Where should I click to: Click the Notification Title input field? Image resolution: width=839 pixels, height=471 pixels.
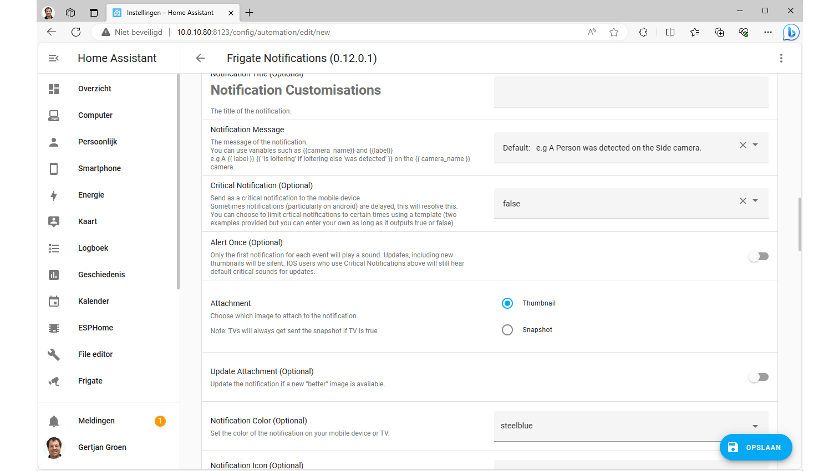pos(630,92)
